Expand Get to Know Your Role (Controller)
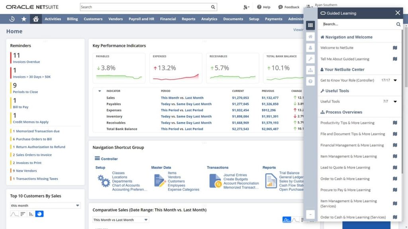Image resolution: width=408 pixels, height=229 pixels. [x=395, y=80]
